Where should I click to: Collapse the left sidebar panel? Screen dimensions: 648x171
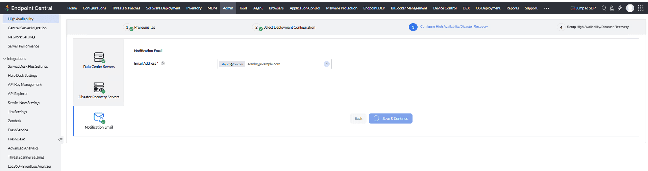(60, 140)
